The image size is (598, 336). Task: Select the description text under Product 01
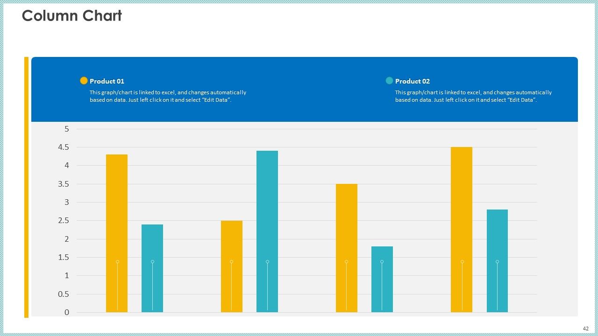(168, 96)
